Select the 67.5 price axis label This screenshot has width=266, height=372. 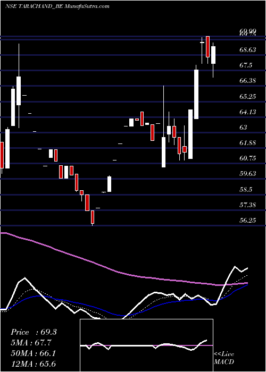pos(246,65)
